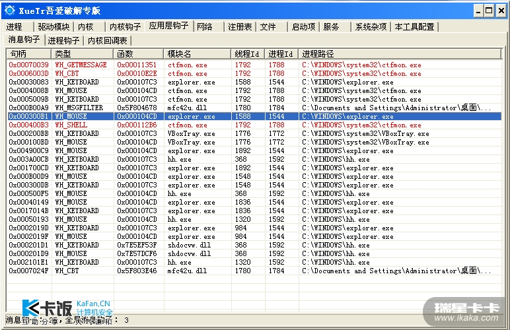510x330 pixels.
Task: Click function 0x5F804678 in mfc42u.dll row
Action: (137, 108)
